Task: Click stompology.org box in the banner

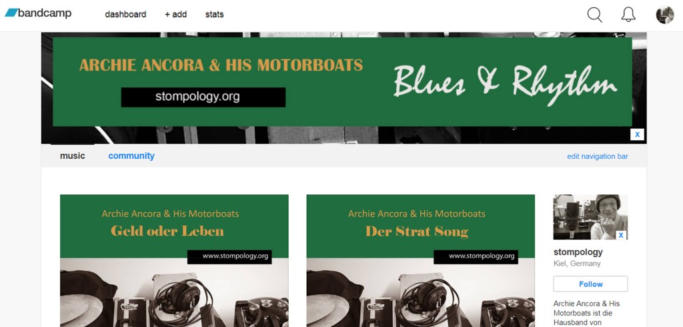Action: tap(203, 97)
